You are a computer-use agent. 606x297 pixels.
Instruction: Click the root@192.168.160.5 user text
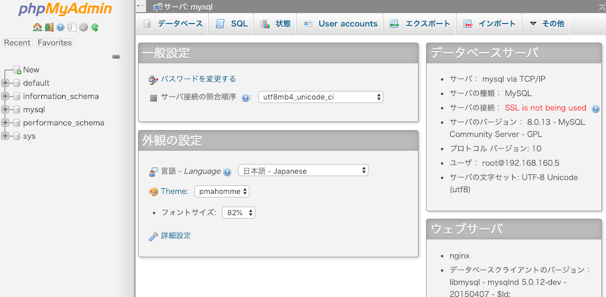pyautogui.click(x=520, y=163)
